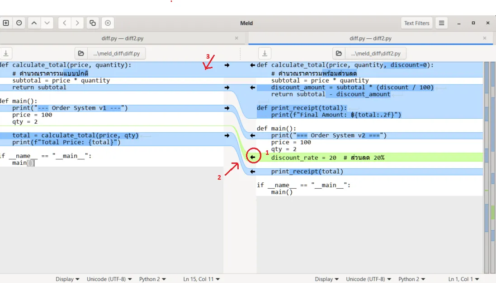Save the left pane file with the download icon
Image resolution: width=496 pixels, height=283 pixels.
[6, 53]
